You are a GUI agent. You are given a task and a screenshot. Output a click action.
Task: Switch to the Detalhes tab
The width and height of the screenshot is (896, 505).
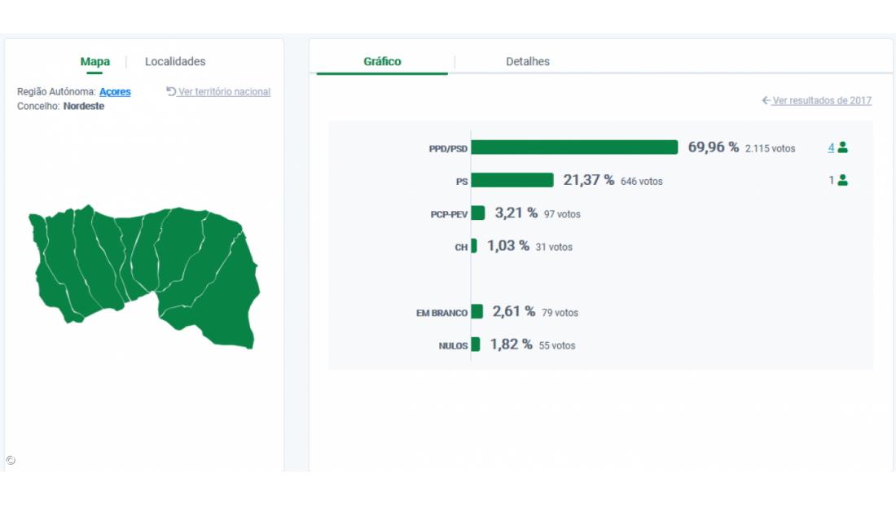click(527, 61)
